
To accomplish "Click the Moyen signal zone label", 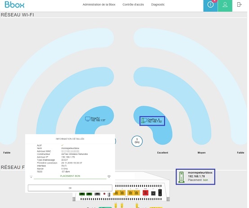I will (201, 153).
